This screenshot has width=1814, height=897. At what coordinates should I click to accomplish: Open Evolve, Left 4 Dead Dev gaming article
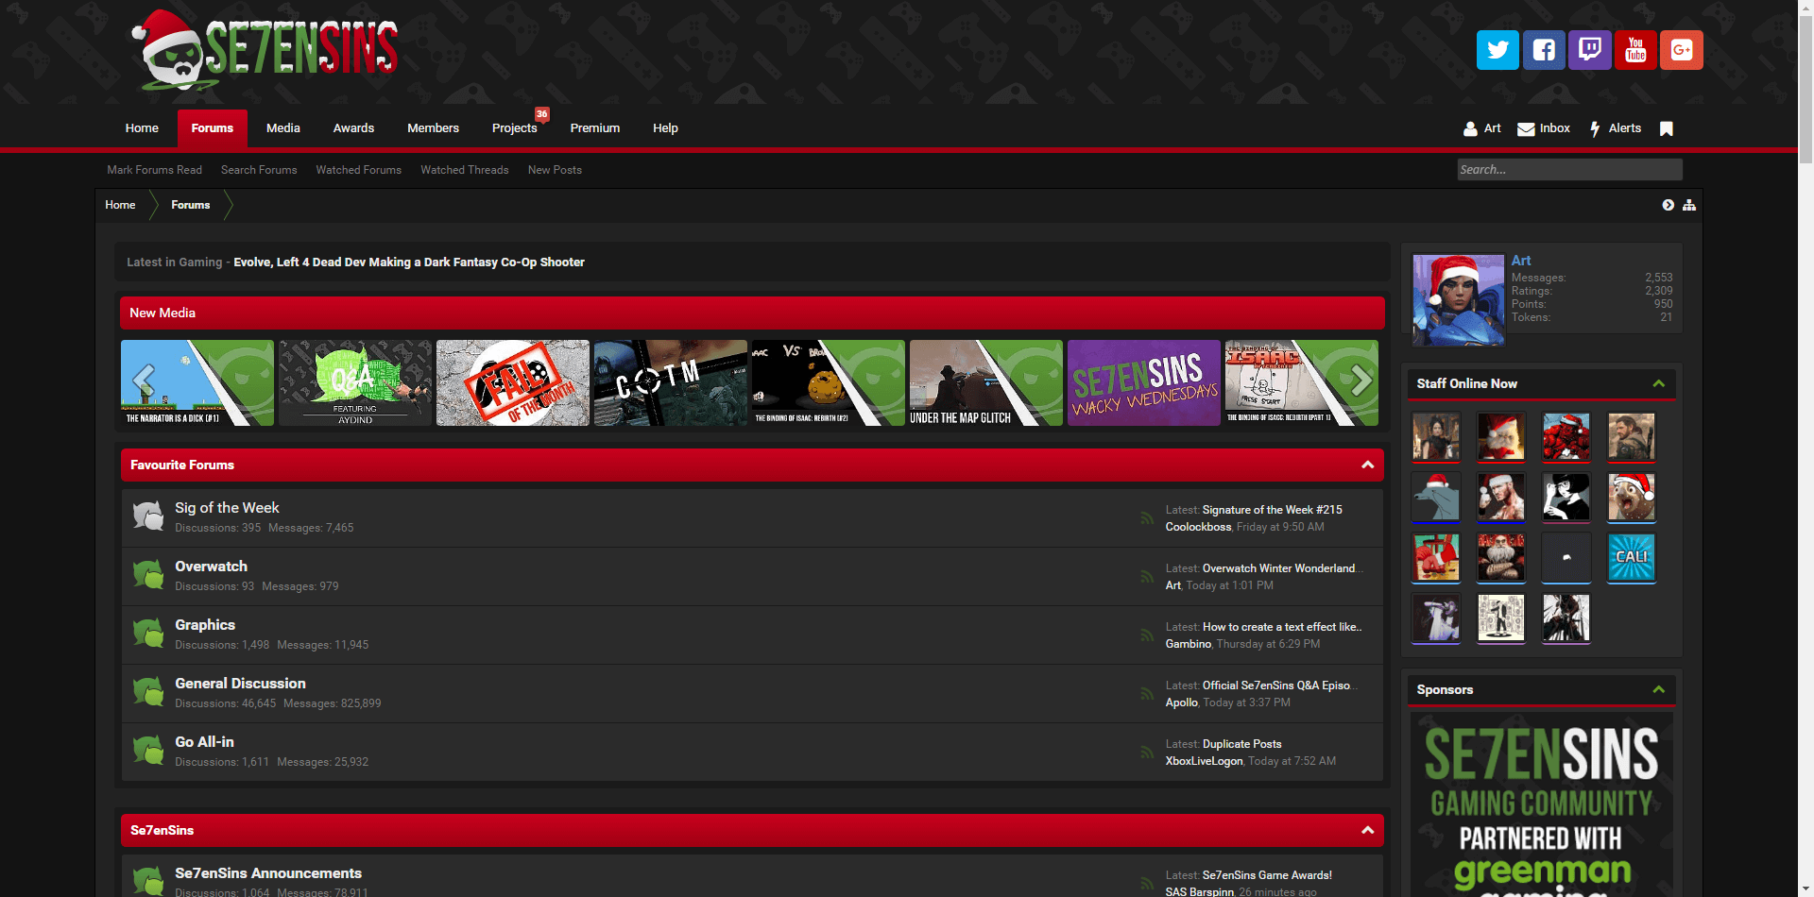coord(409,262)
